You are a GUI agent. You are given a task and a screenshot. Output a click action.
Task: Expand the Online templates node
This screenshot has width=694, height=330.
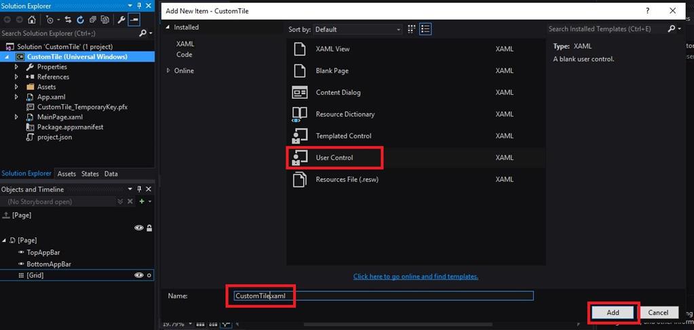pyautogui.click(x=168, y=70)
